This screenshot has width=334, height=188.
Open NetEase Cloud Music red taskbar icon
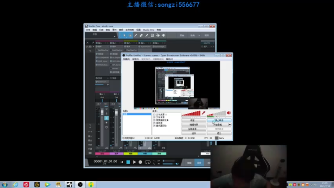[26, 185]
